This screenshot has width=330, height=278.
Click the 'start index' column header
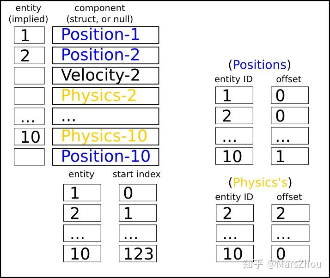pos(137,174)
